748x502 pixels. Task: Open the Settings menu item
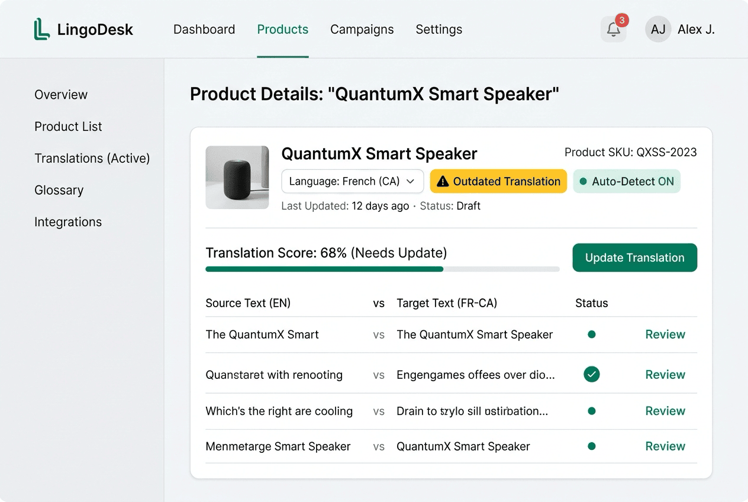439,29
